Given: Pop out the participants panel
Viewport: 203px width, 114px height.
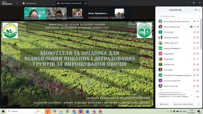Looking at the screenshot, I should tap(196, 10).
